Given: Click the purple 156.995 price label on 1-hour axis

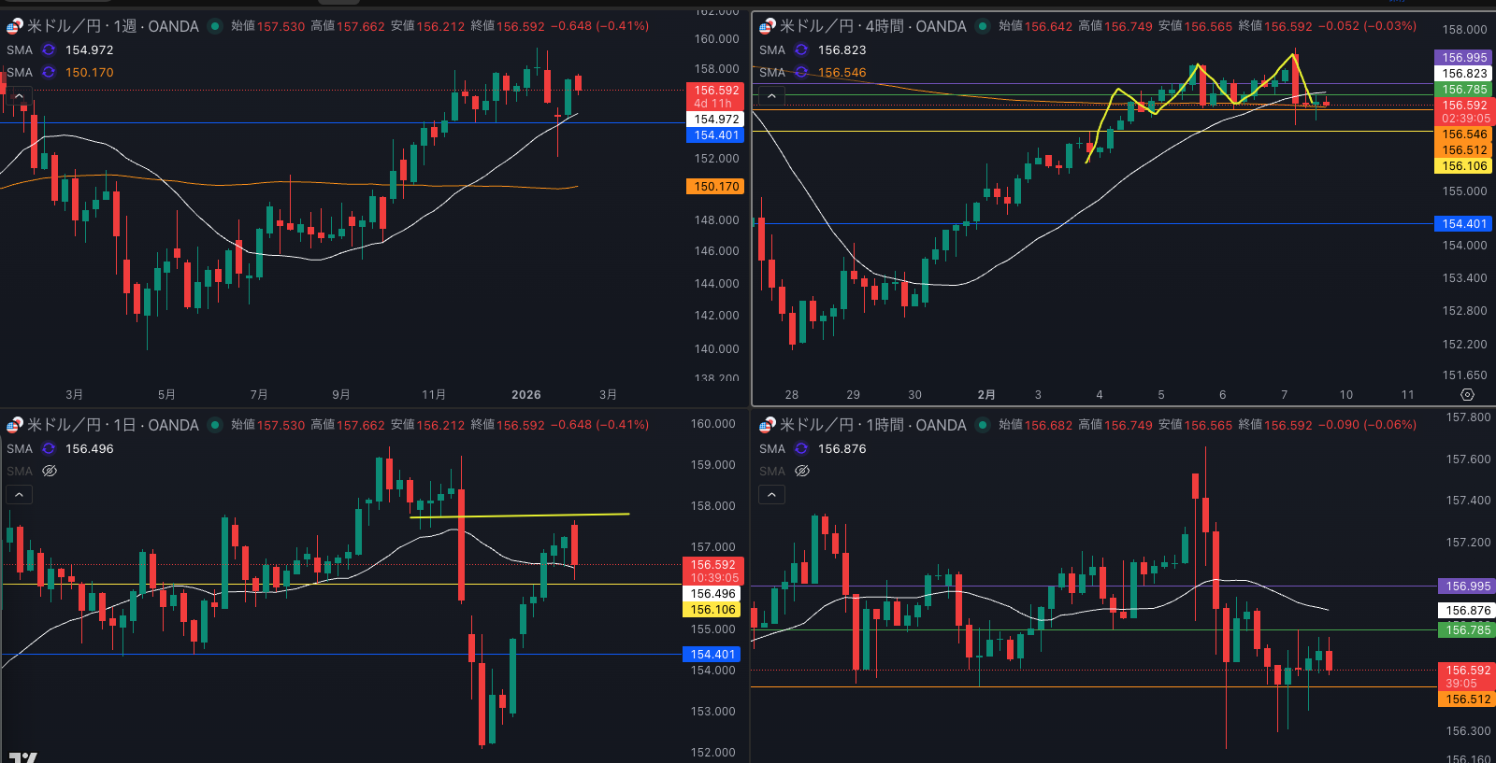Looking at the screenshot, I should 1467,586.
